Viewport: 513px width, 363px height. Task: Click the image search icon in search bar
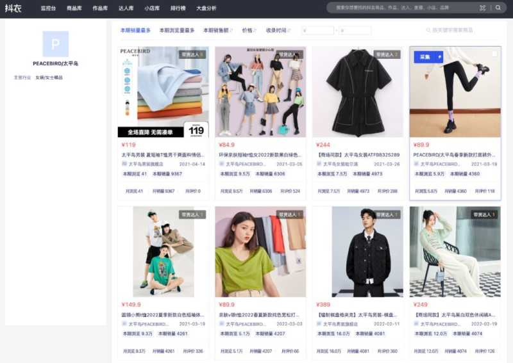coord(482,8)
